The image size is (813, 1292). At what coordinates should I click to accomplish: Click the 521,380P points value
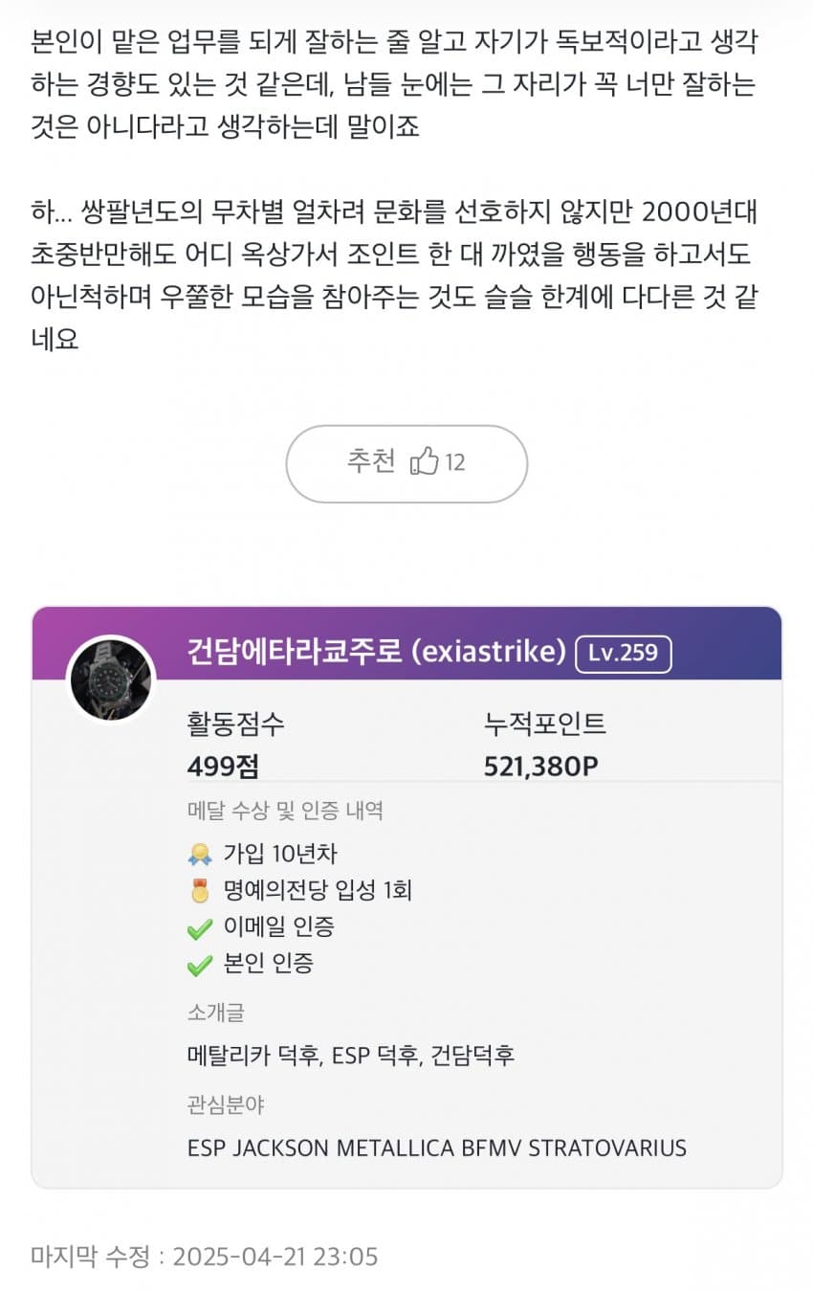(541, 766)
